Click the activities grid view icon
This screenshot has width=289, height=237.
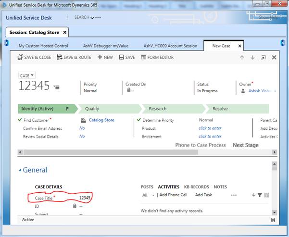[267, 195]
